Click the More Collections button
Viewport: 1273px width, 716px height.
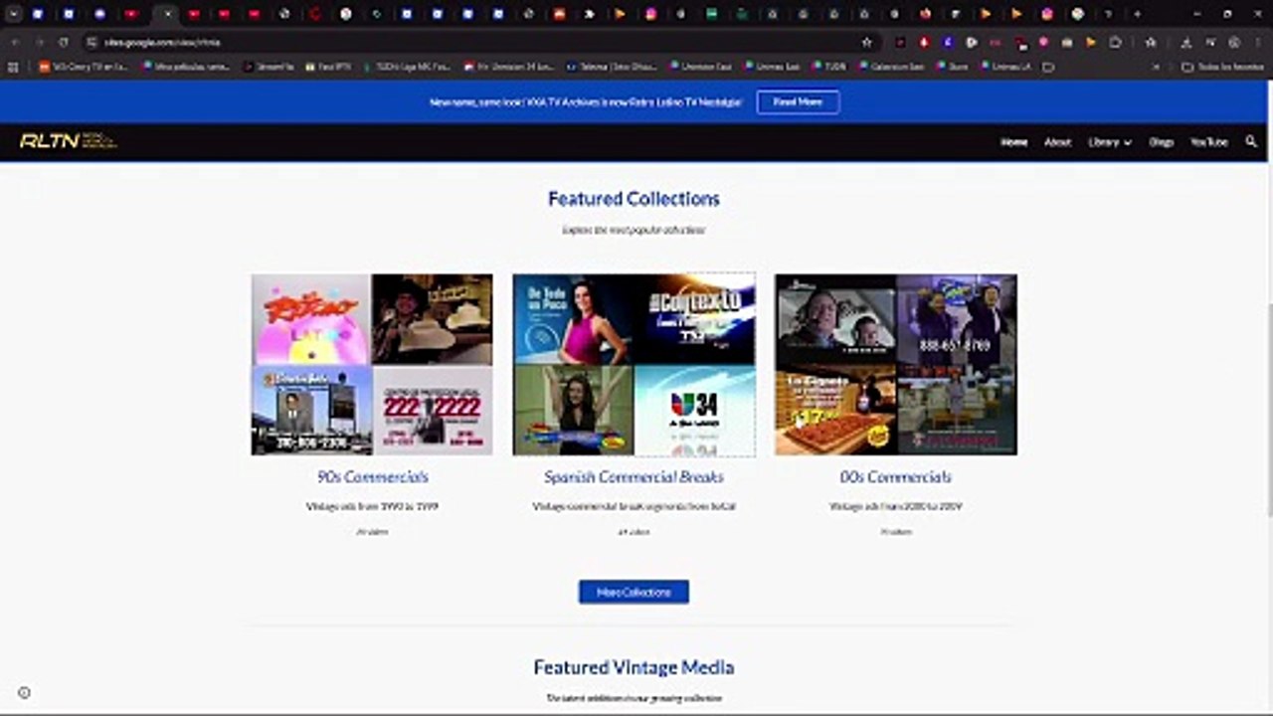(x=634, y=592)
